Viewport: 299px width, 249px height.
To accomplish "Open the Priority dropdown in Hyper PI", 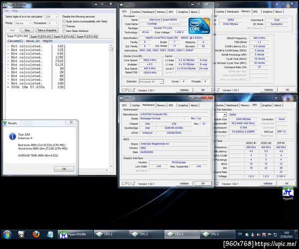I will tap(24, 23).
